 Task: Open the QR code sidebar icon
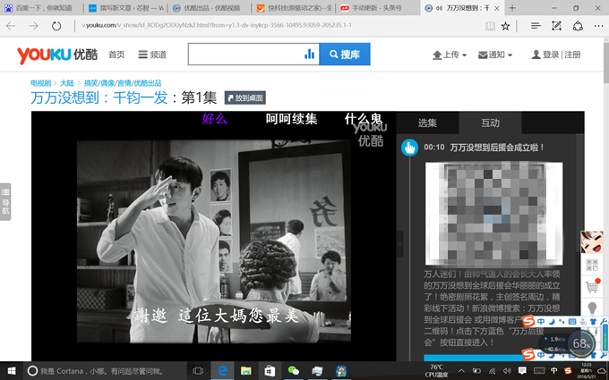click(x=592, y=265)
